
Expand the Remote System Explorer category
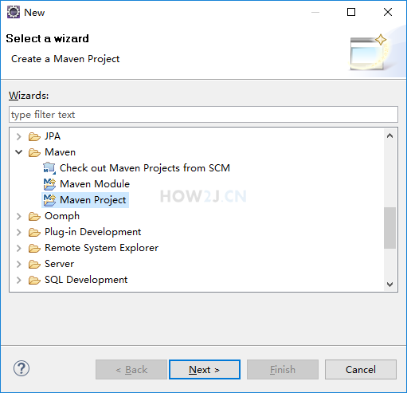point(18,248)
